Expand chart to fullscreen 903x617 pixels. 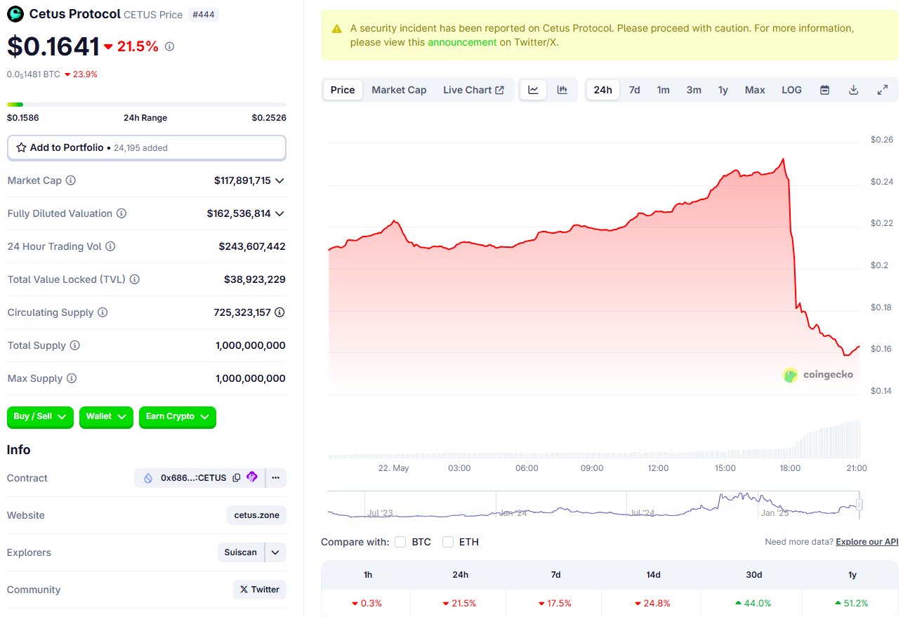pos(883,90)
